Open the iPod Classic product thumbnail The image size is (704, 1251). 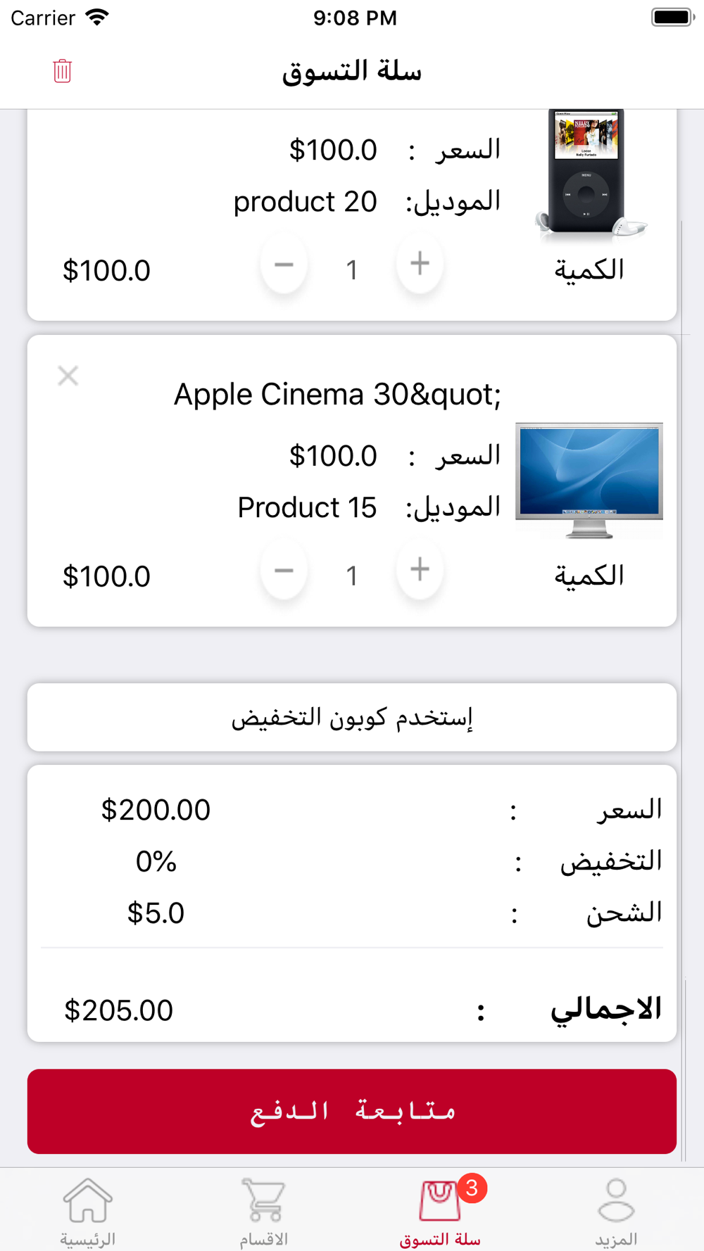point(589,173)
